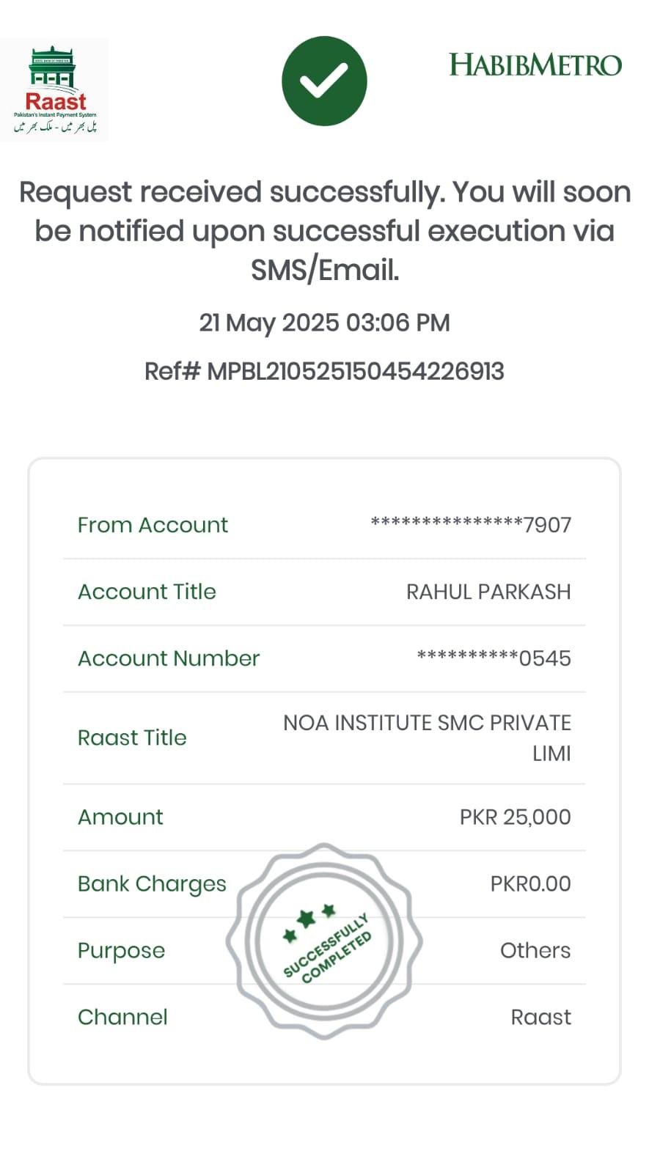Click the Account Number label

coord(169,658)
